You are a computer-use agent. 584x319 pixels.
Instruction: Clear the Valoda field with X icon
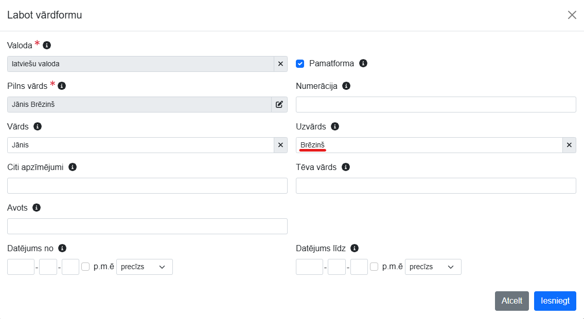click(x=280, y=64)
